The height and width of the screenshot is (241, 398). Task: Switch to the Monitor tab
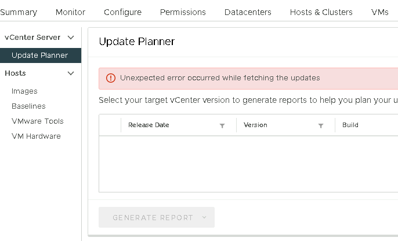[x=70, y=12]
